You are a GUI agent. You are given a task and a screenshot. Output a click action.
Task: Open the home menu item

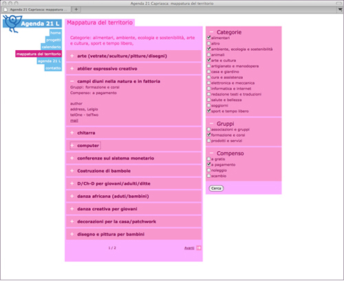(x=56, y=33)
